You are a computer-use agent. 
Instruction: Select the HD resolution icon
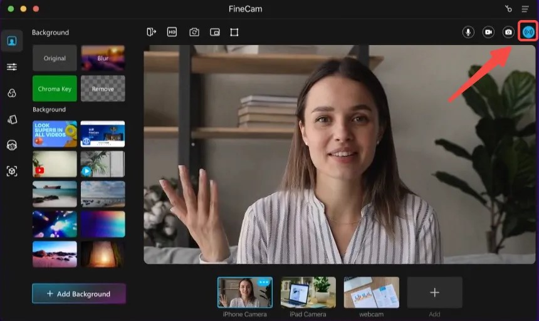[x=172, y=32]
